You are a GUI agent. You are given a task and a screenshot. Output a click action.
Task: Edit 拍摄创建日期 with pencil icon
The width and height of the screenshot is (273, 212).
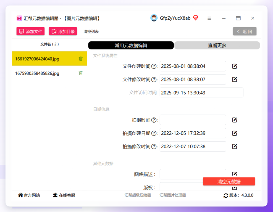[235, 133]
